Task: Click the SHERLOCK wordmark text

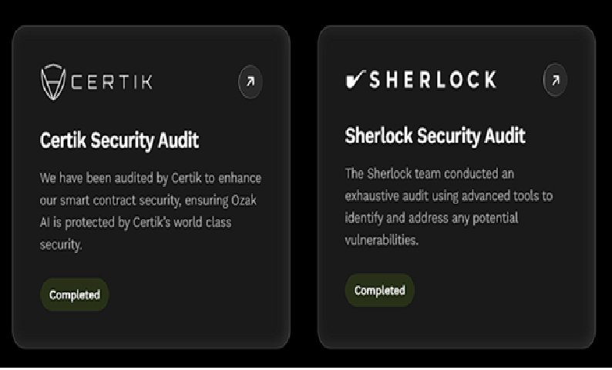Action: 432,79
